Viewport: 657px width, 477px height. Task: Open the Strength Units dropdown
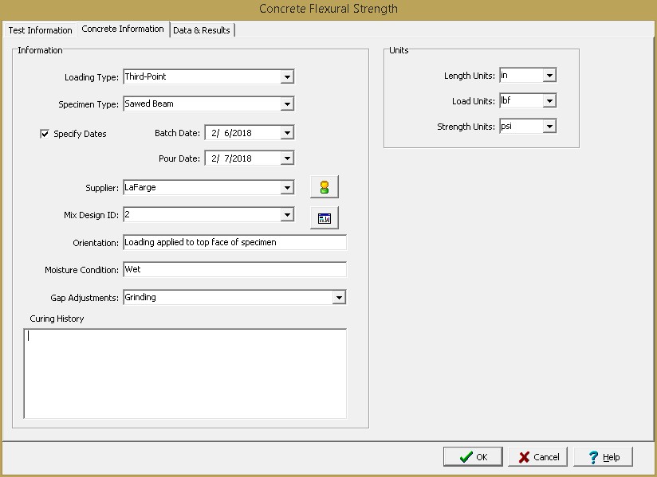[x=549, y=127]
